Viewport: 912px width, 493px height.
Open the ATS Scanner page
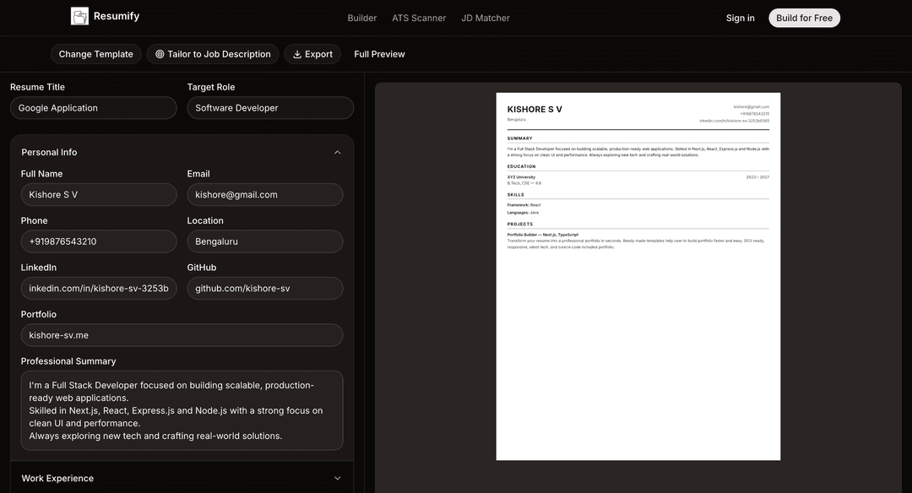(419, 18)
